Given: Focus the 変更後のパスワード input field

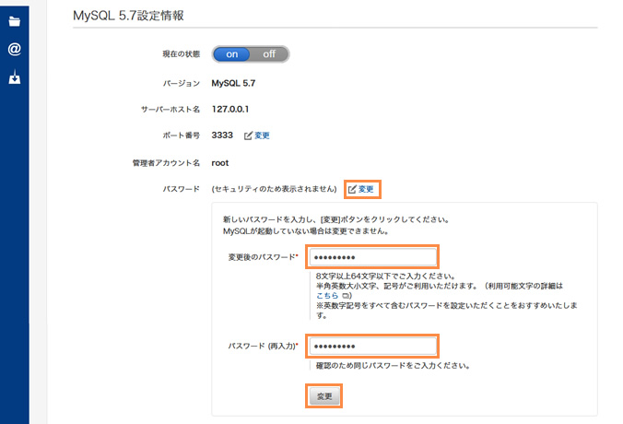Looking at the screenshot, I should 372,257.
